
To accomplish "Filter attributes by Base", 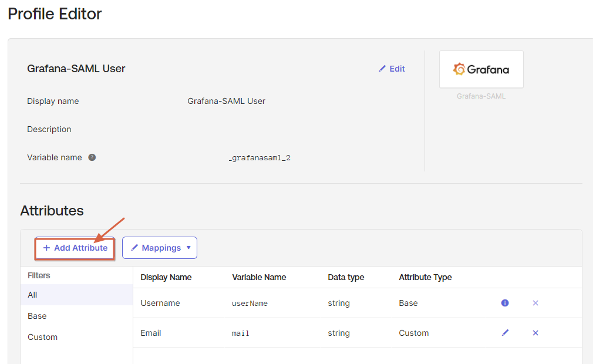I will [37, 316].
